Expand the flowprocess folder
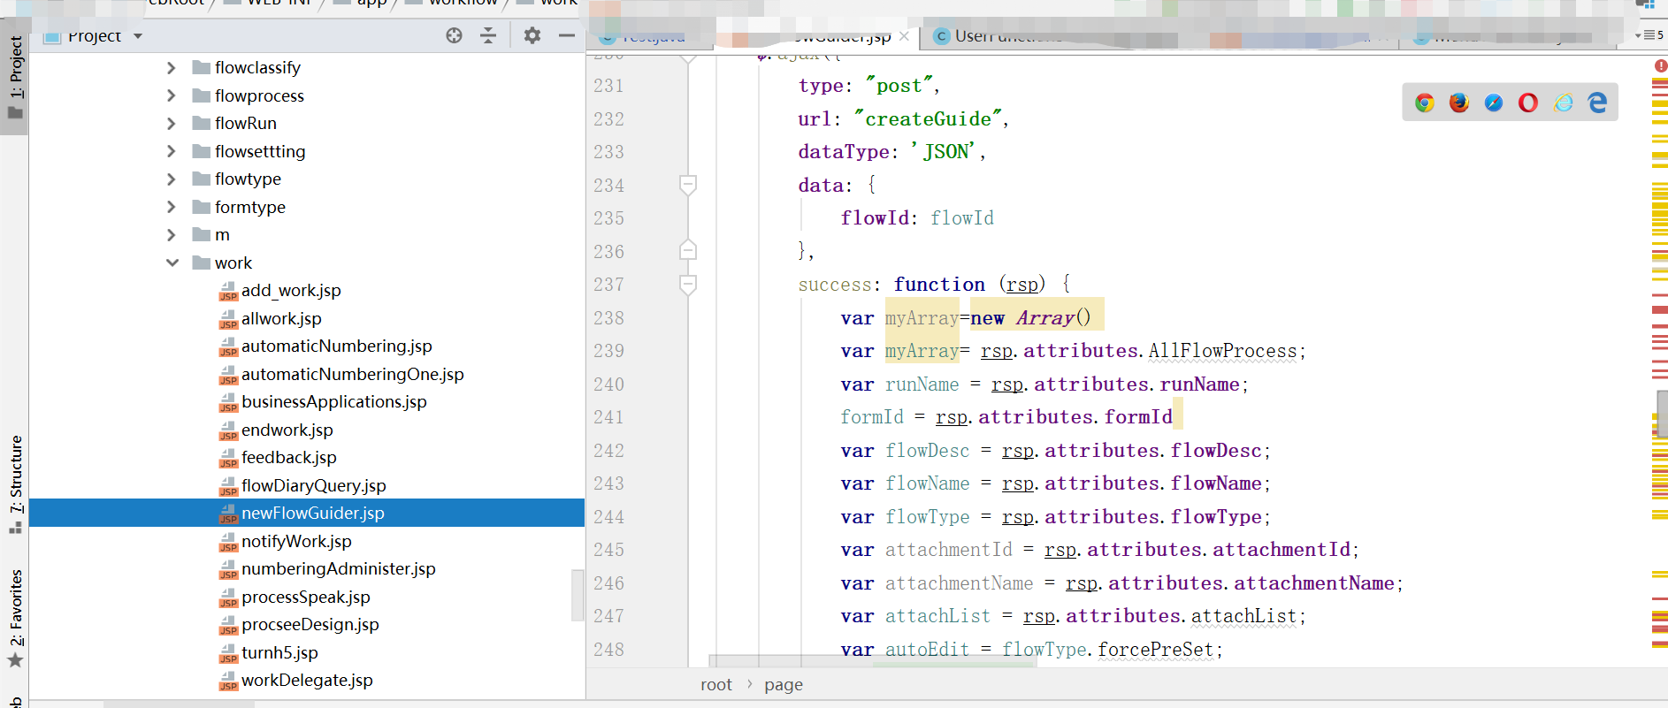 click(x=172, y=95)
